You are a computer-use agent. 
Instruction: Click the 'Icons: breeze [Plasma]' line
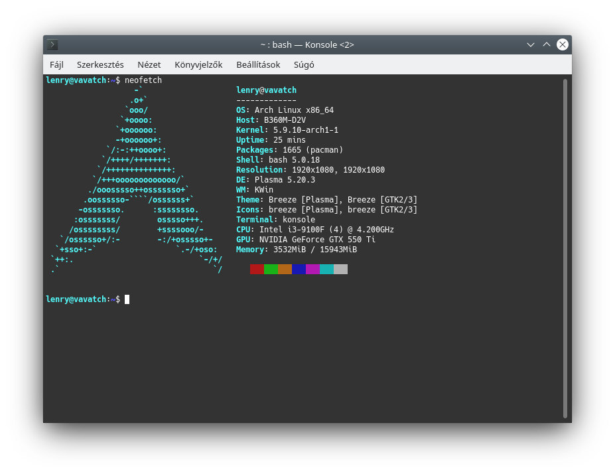coord(326,210)
